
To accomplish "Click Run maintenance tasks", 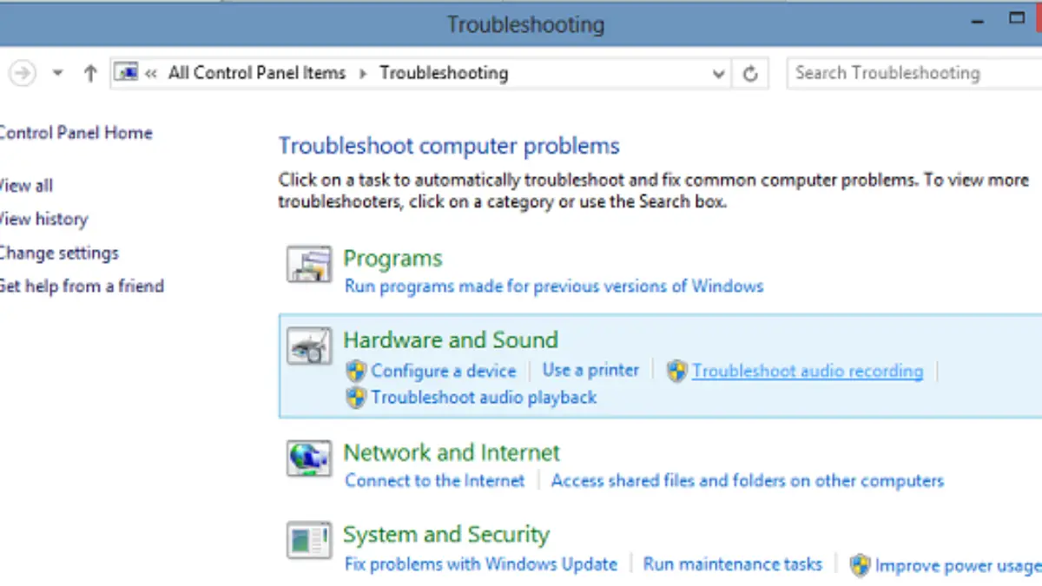I will point(733,564).
